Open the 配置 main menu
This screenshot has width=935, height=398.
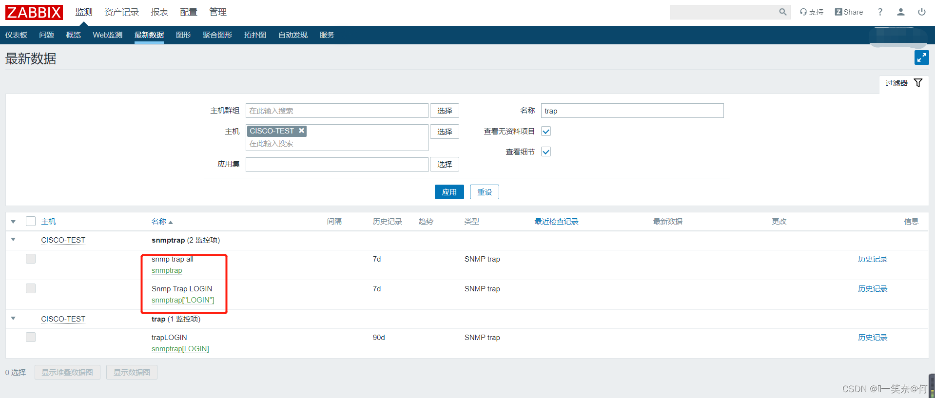point(189,12)
